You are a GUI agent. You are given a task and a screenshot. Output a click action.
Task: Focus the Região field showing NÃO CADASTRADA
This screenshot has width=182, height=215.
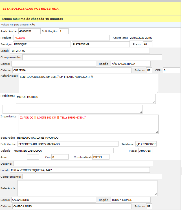pyautogui.click(x=130, y=64)
